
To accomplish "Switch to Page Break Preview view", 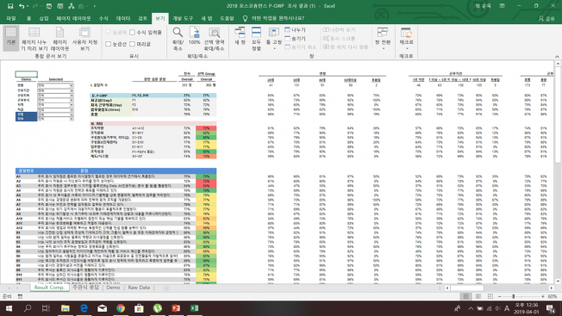I will (x=34, y=39).
